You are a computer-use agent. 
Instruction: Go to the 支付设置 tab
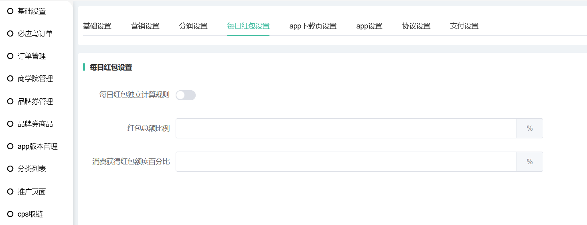coord(464,26)
